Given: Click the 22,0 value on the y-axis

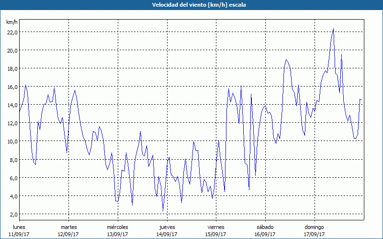Looking at the screenshot, I should tap(12, 32).
